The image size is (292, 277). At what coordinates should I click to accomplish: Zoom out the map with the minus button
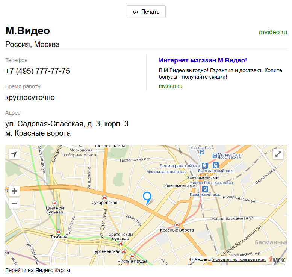[14, 203]
